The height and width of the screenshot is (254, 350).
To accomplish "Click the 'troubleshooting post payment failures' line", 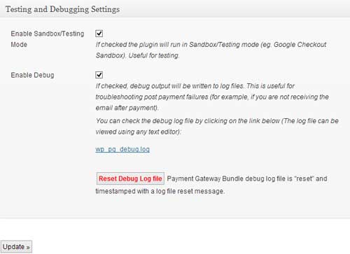I will (212, 97).
